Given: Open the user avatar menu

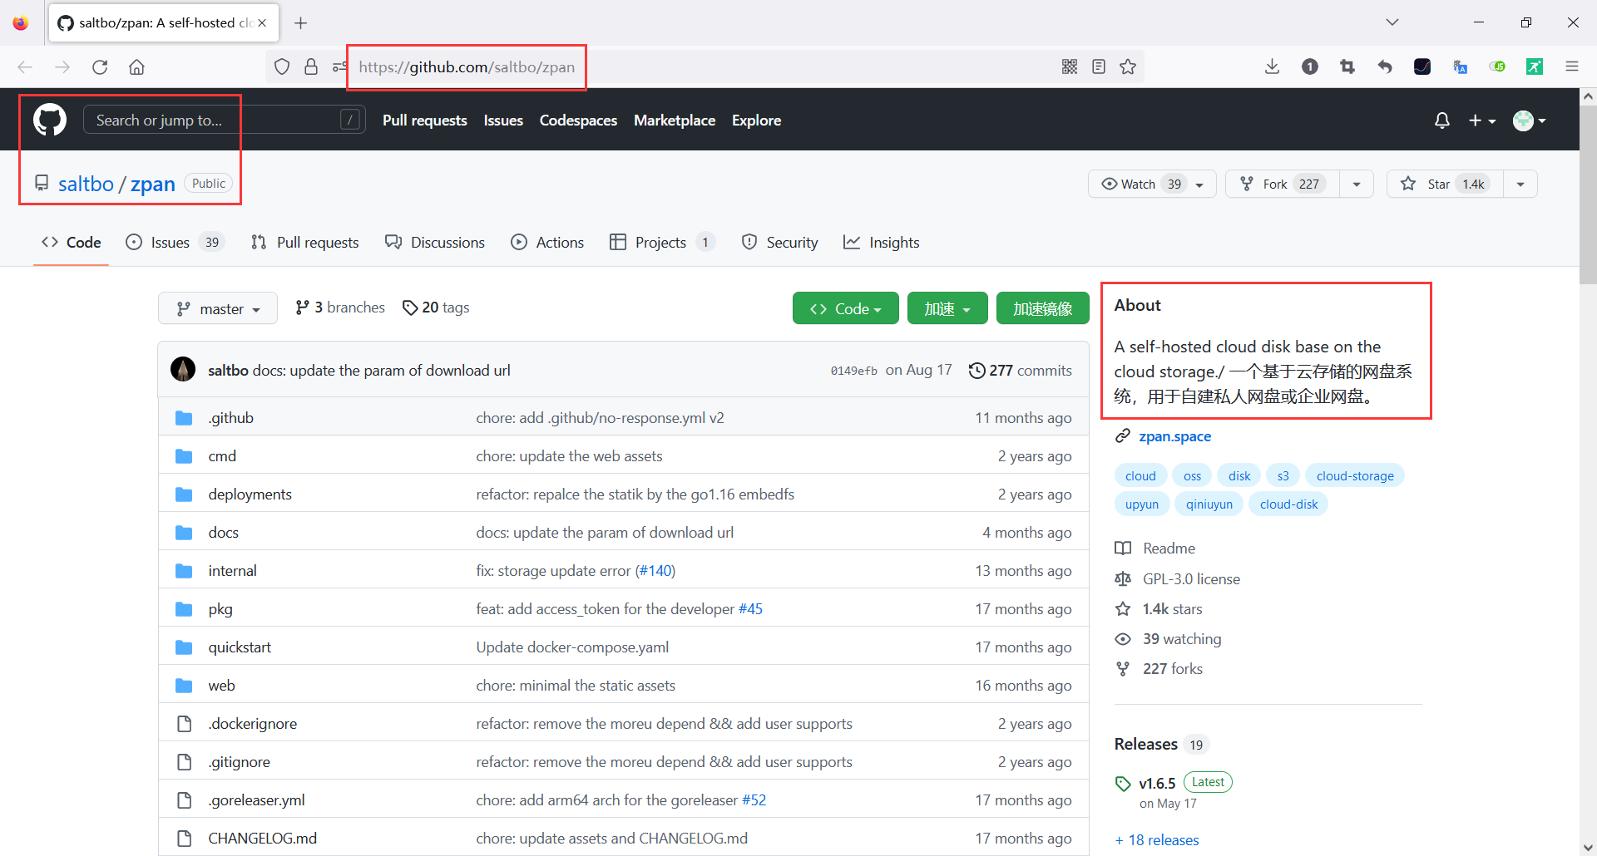Looking at the screenshot, I should pyautogui.click(x=1530, y=121).
